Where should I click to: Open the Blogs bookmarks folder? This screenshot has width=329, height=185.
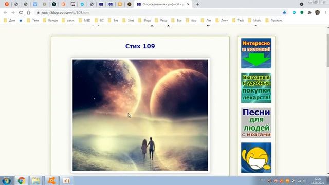click(144, 21)
